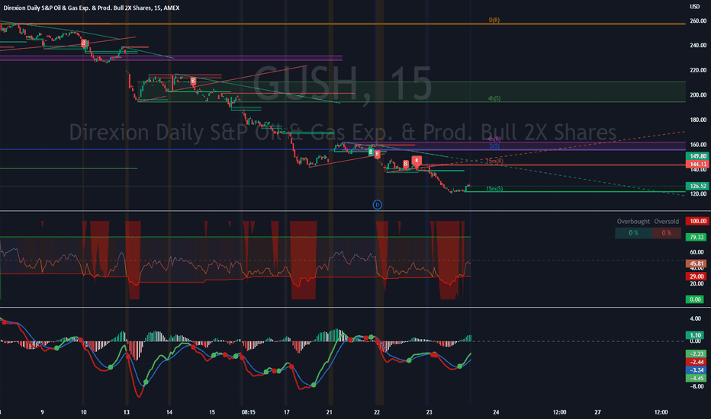Click the 200.00 price axis label
711x419 pixels.
point(698,95)
